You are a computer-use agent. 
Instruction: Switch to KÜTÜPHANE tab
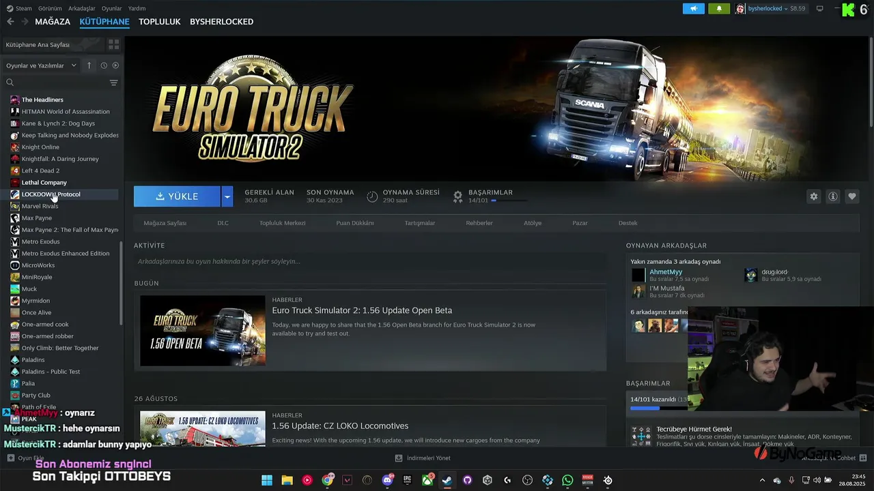[104, 22]
